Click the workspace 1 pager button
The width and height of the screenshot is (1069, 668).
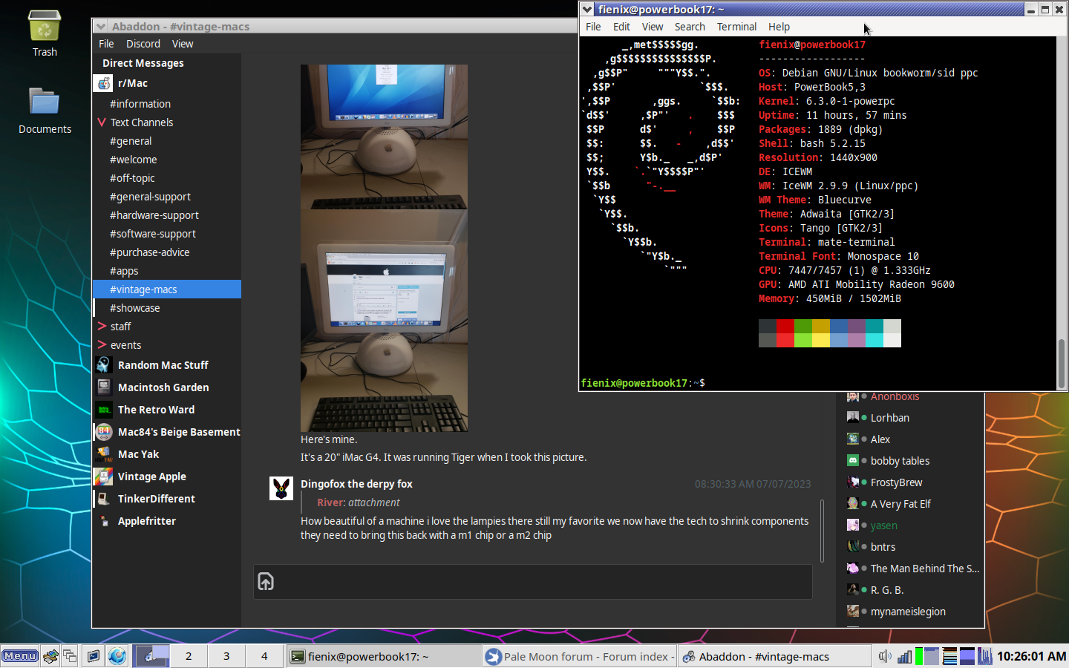(151, 656)
